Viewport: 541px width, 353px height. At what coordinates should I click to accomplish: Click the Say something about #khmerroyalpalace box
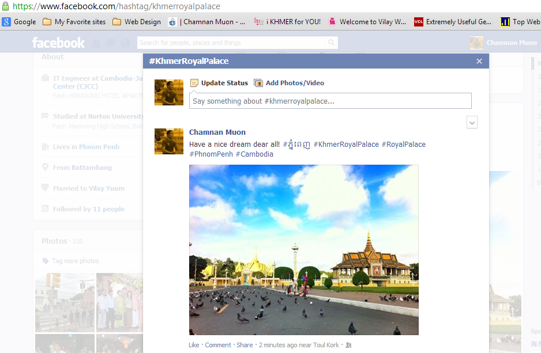pos(330,101)
